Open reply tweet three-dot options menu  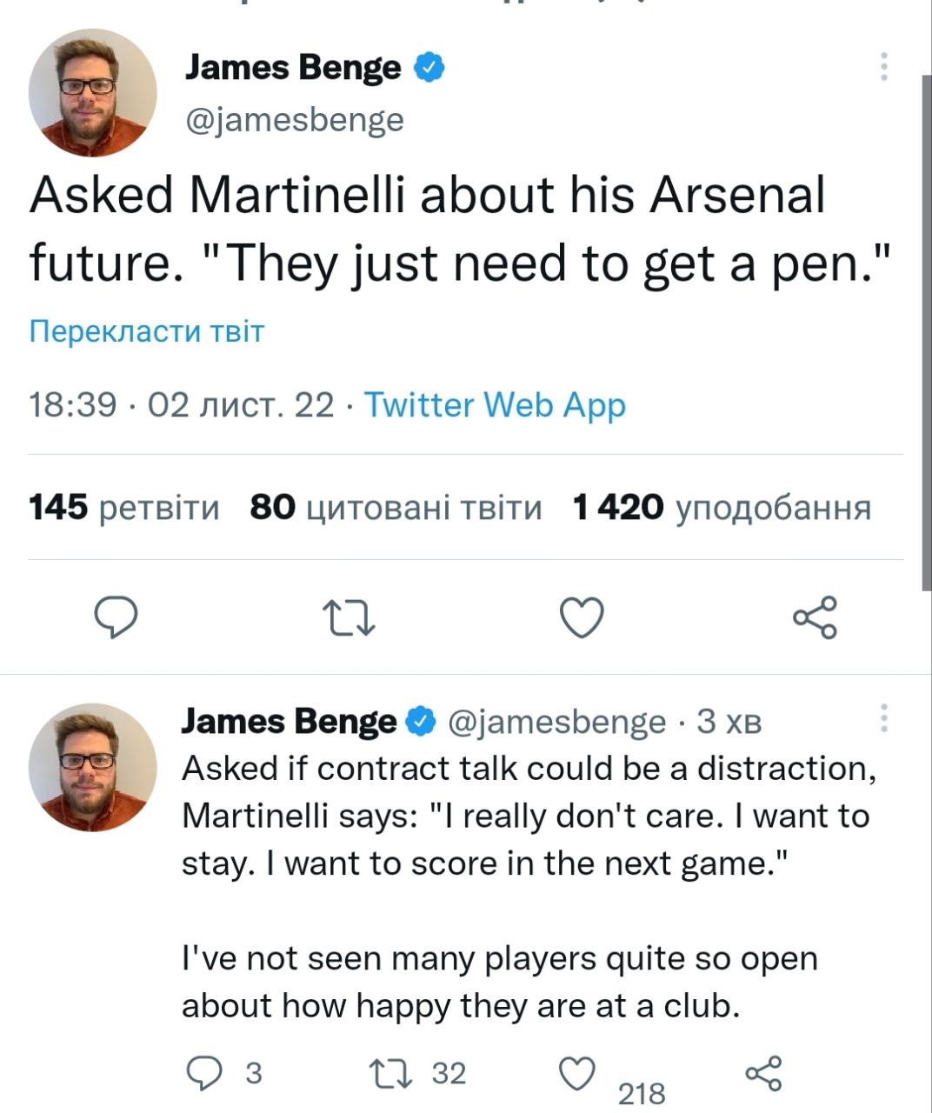pyautogui.click(x=884, y=718)
